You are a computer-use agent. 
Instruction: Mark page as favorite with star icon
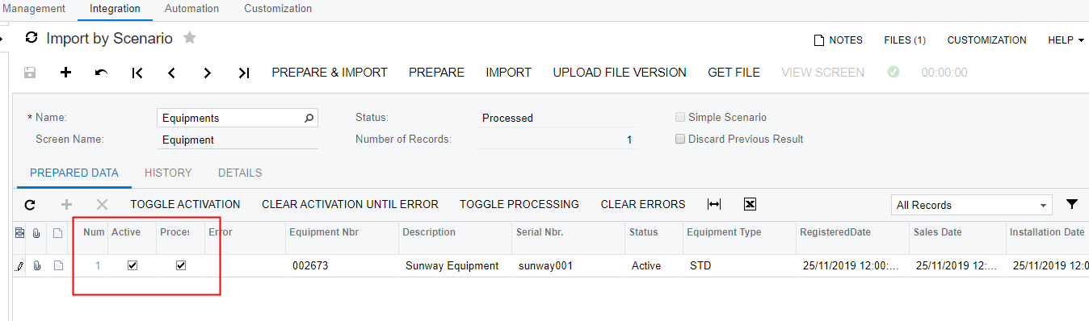[x=190, y=37]
